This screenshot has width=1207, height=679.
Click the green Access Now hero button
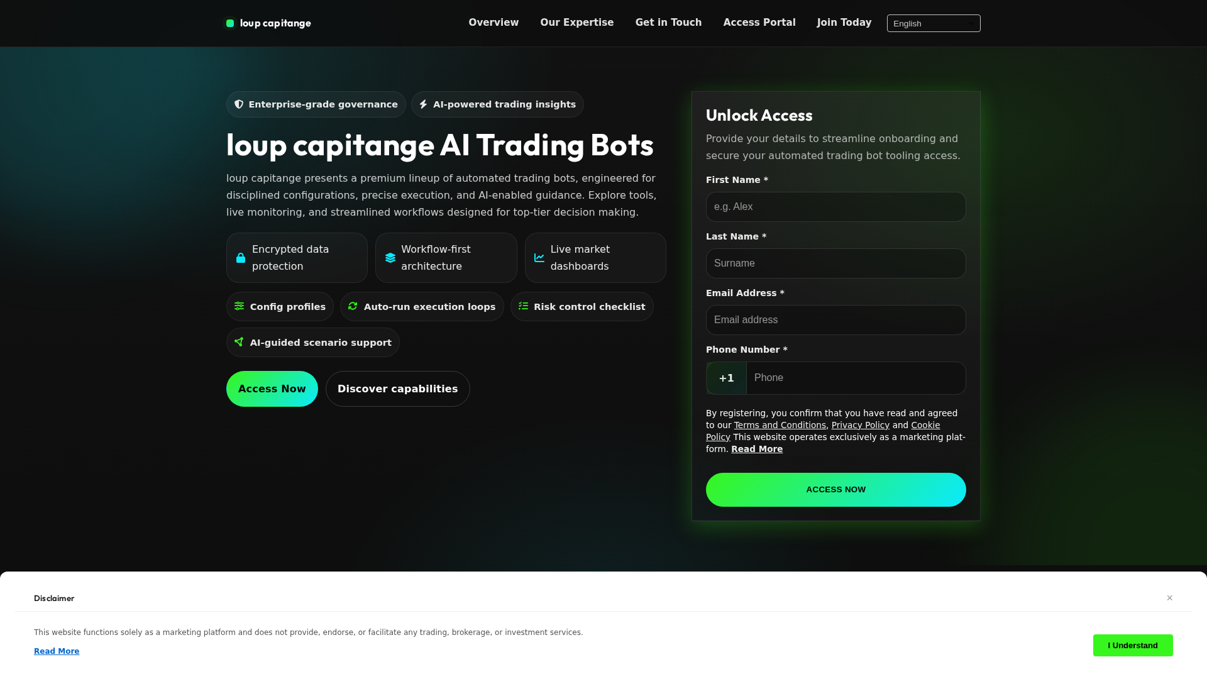pos(272,389)
